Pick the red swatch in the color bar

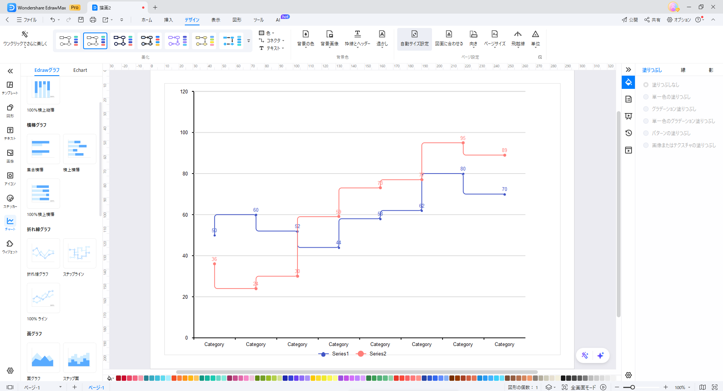[x=124, y=378]
